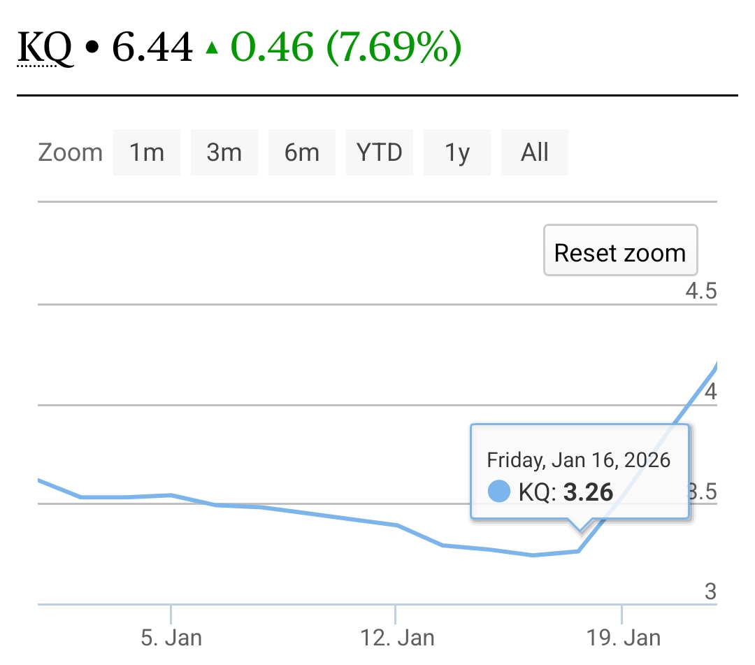Click the 12. Jan x-axis date label
This screenshot has height=665, width=755.
396,638
